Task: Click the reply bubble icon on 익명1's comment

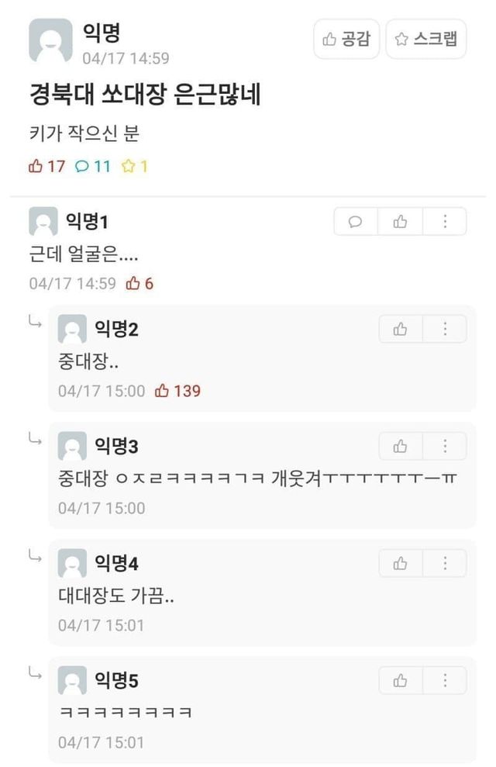Action: point(356,222)
